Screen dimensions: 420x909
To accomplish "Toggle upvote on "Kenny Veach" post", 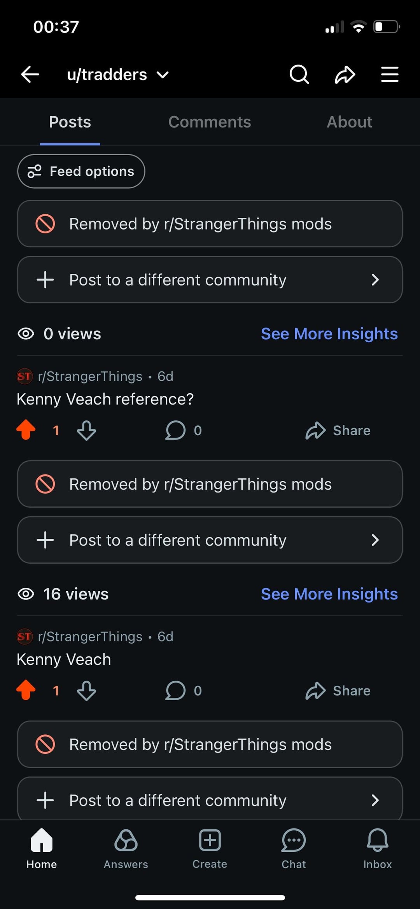I will pyautogui.click(x=26, y=690).
